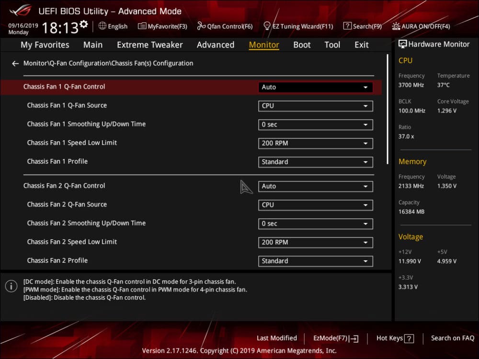Viewport: 479px width, 359px height.
Task: Click Last Modified button
Action: (277, 338)
